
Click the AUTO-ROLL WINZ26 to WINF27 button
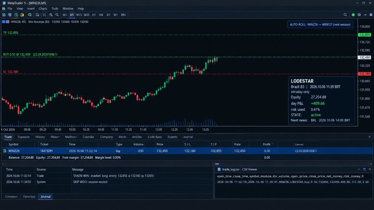320,24
